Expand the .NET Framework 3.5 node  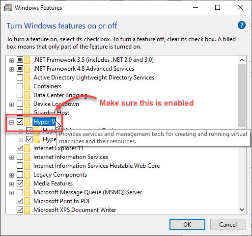[11, 60]
